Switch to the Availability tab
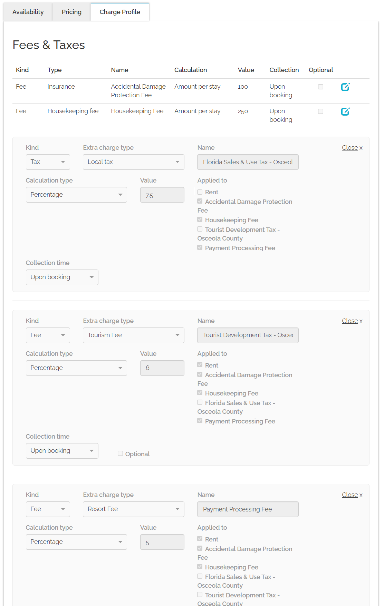 pyautogui.click(x=28, y=12)
